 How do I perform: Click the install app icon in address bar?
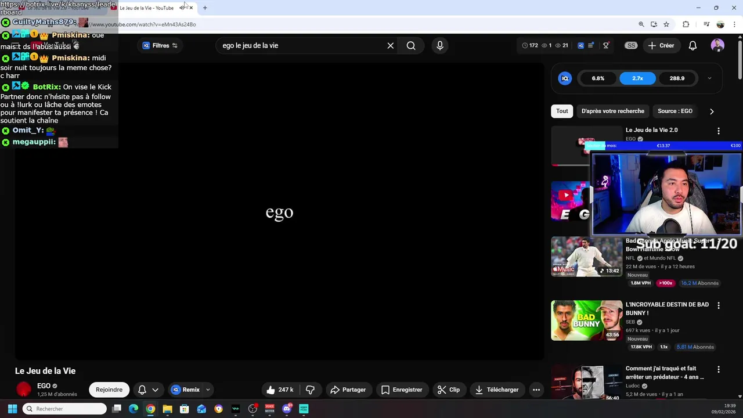654,24
